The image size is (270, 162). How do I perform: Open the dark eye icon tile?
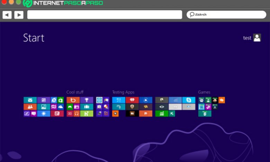tap(162, 107)
